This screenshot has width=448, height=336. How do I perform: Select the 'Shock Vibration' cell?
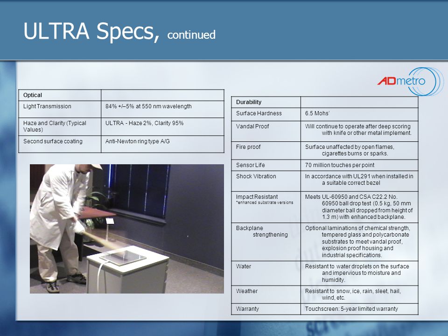point(266,181)
